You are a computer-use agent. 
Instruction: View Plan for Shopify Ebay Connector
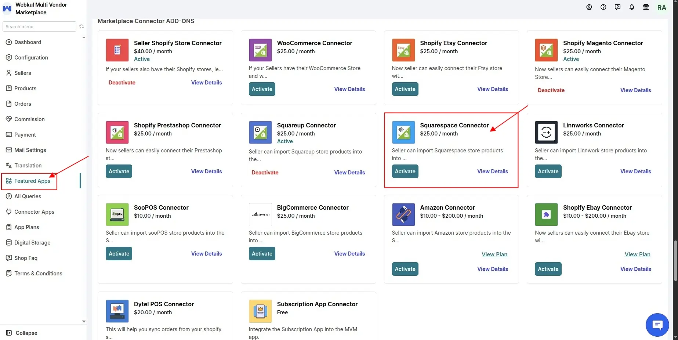tap(638, 254)
